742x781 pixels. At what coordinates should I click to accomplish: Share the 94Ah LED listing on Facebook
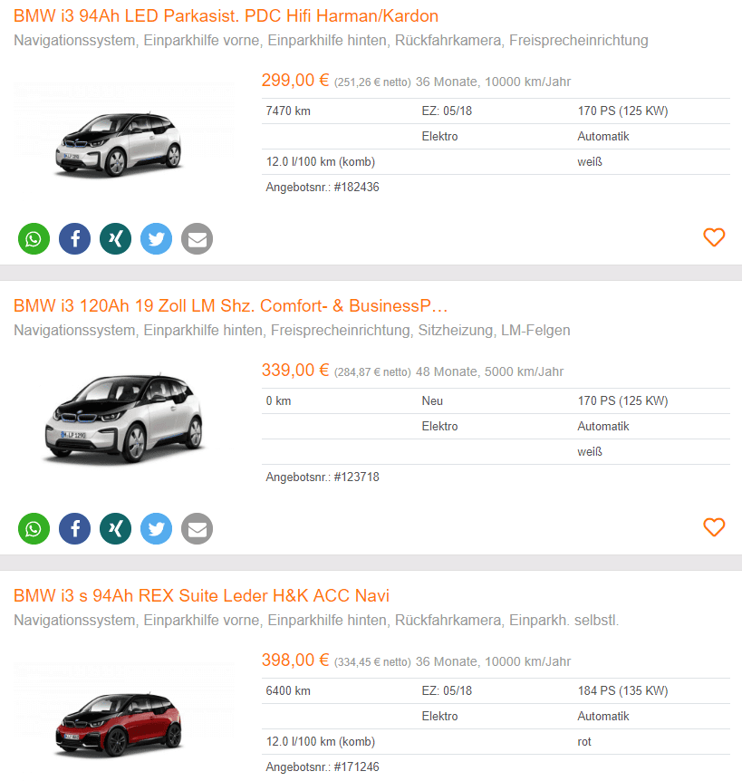click(x=74, y=238)
